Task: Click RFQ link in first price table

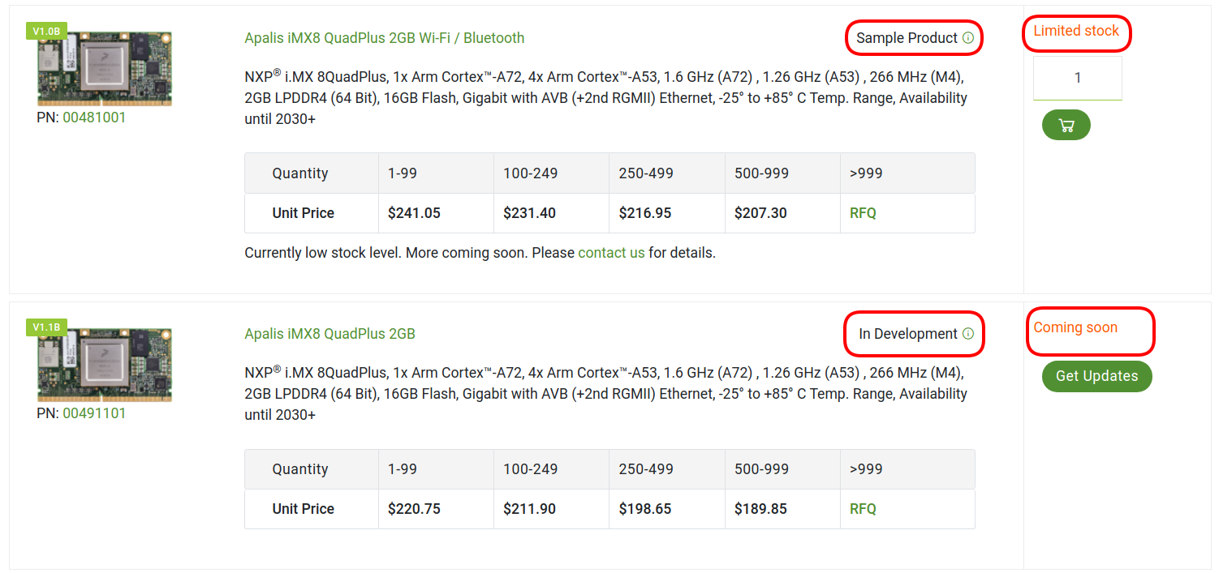Action: click(863, 213)
